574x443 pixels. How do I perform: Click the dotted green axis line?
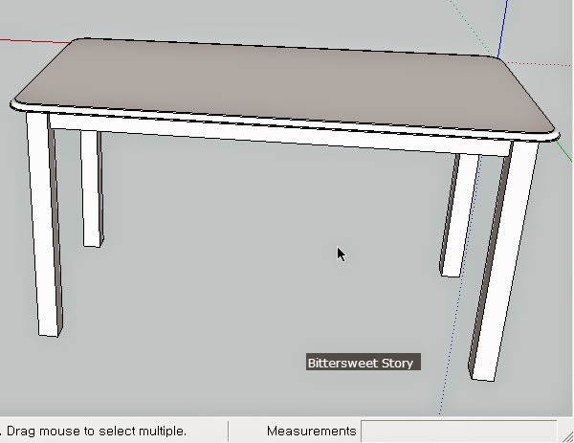click(473, 29)
